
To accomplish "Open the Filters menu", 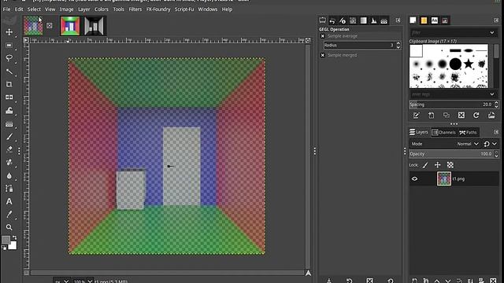I will click(135, 9).
